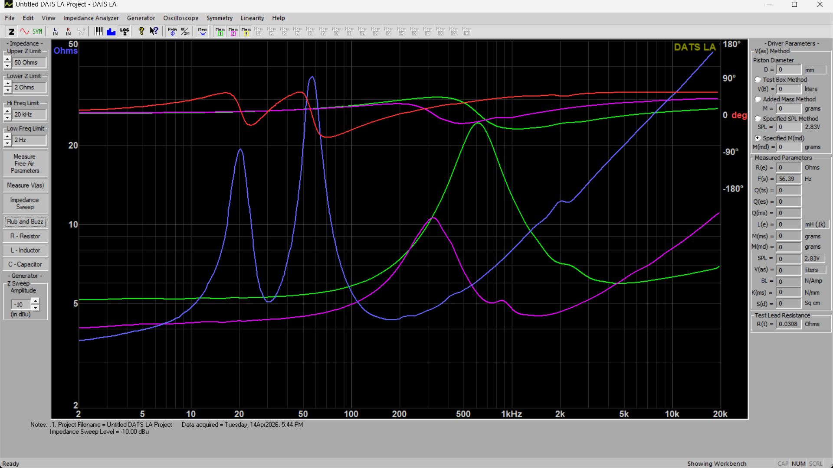Image resolution: width=833 pixels, height=468 pixels.
Task: Click the SYM symmetry toolbar icon
Action: click(x=37, y=31)
